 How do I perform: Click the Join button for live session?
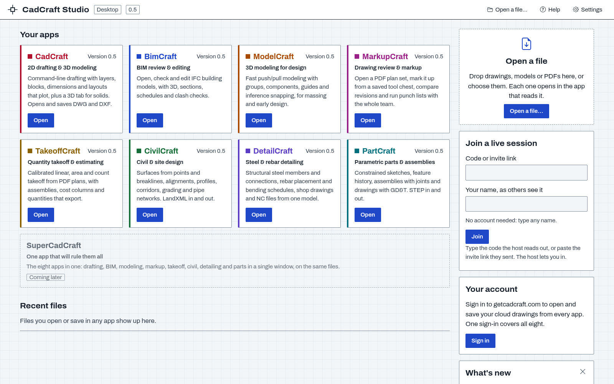click(477, 237)
